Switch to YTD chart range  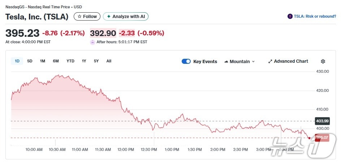70,61
